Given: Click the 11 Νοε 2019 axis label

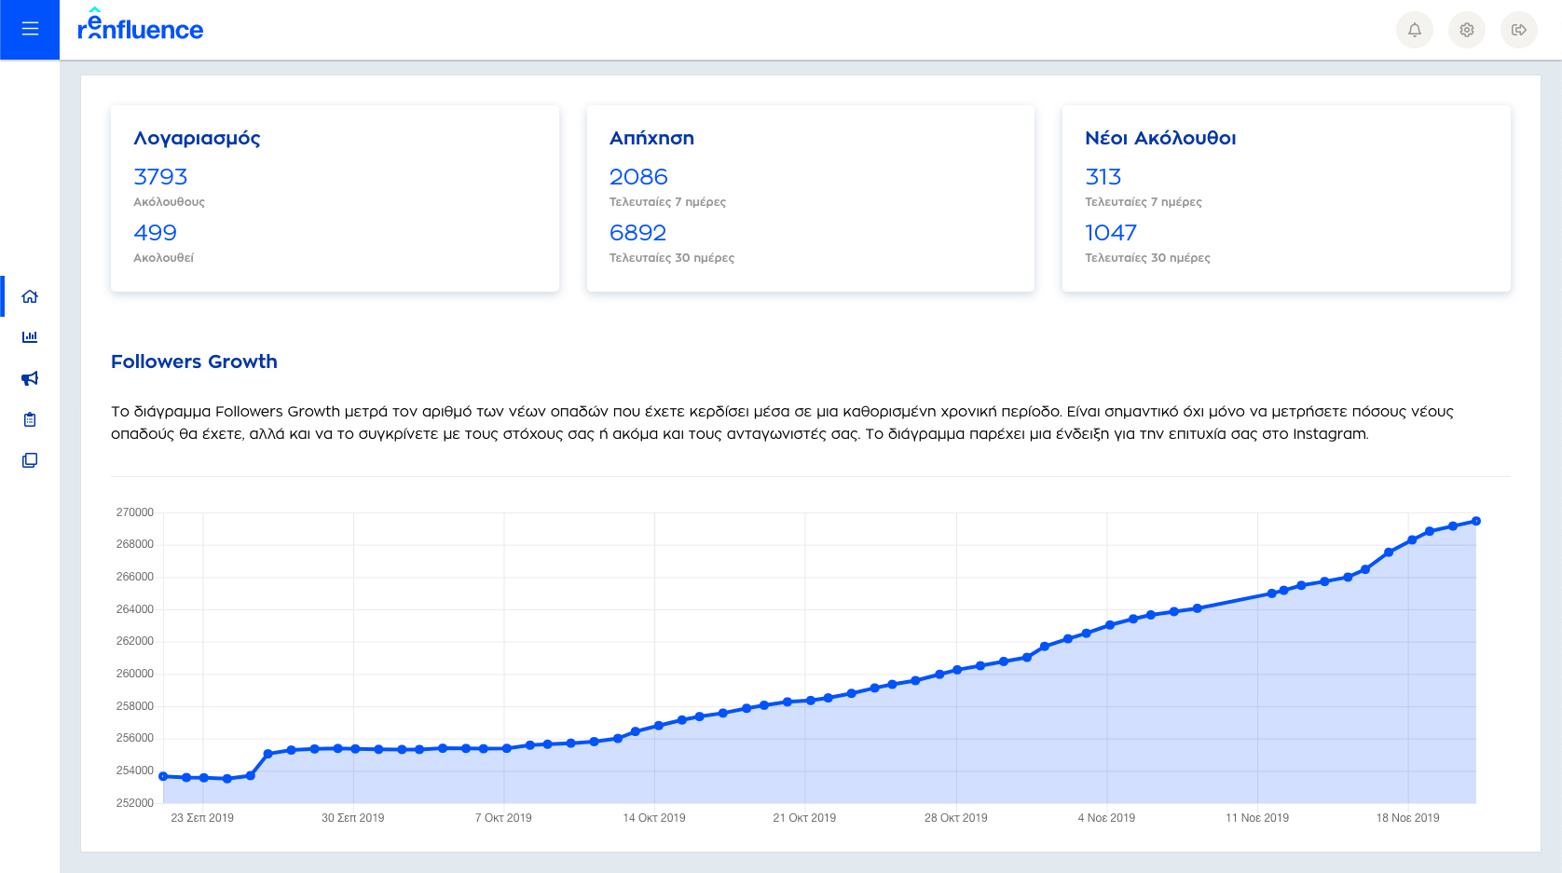Looking at the screenshot, I should [x=1257, y=818].
